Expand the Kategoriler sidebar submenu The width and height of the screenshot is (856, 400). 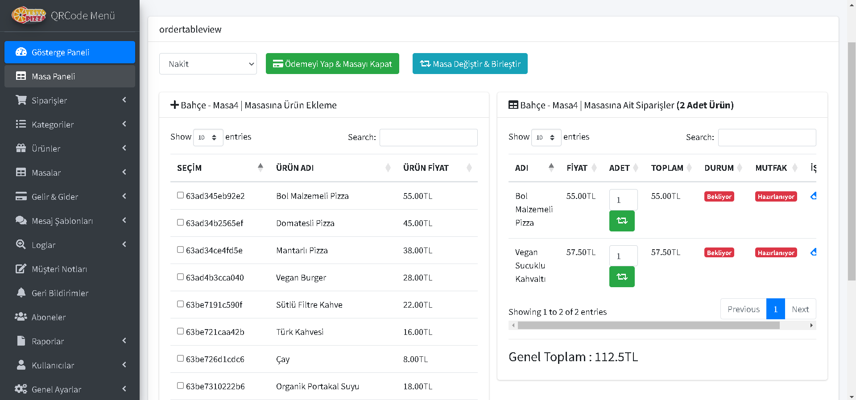tap(70, 124)
